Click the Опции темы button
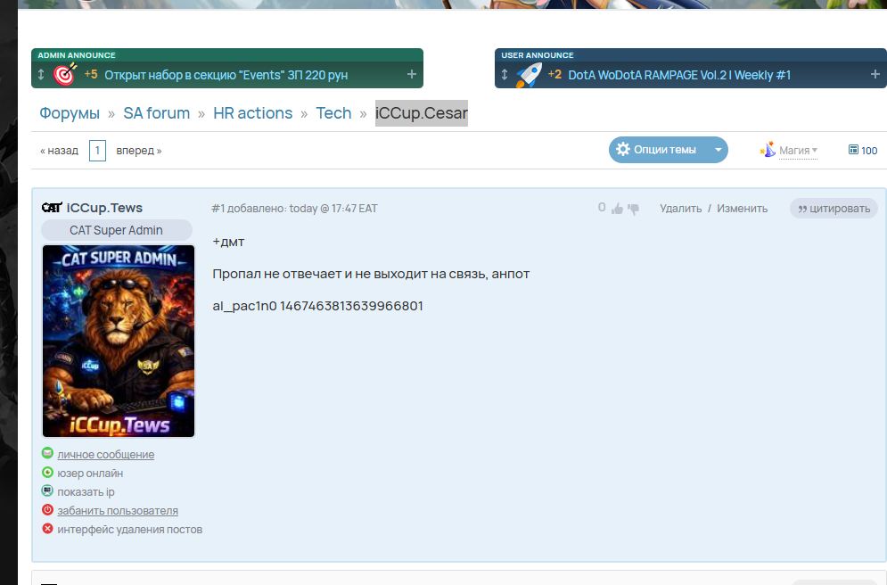887x585 pixels. (668, 150)
